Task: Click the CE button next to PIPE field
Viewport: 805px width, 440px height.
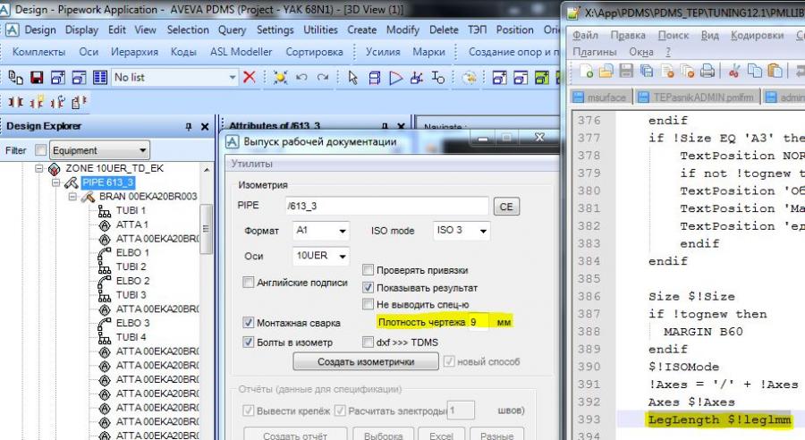Action: tap(506, 207)
